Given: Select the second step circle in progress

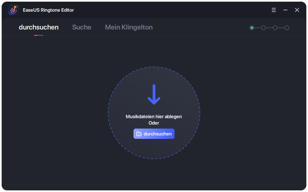Looking at the screenshot, I should click(x=264, y=28).
